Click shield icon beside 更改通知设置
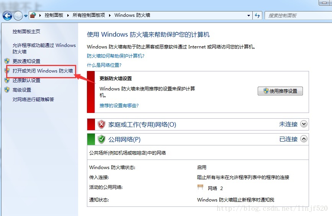Viewport: 332px width, 216px height. coord(7,61)
